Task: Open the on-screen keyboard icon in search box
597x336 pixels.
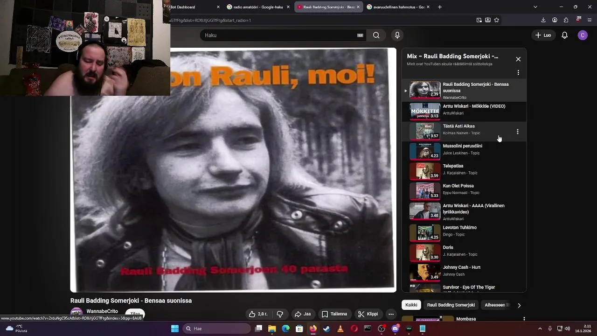Action: tap(360, 35)
